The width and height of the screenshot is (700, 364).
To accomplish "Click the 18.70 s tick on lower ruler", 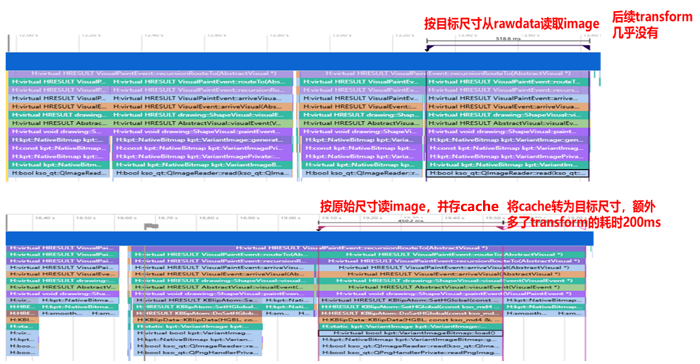I will 168,217.
